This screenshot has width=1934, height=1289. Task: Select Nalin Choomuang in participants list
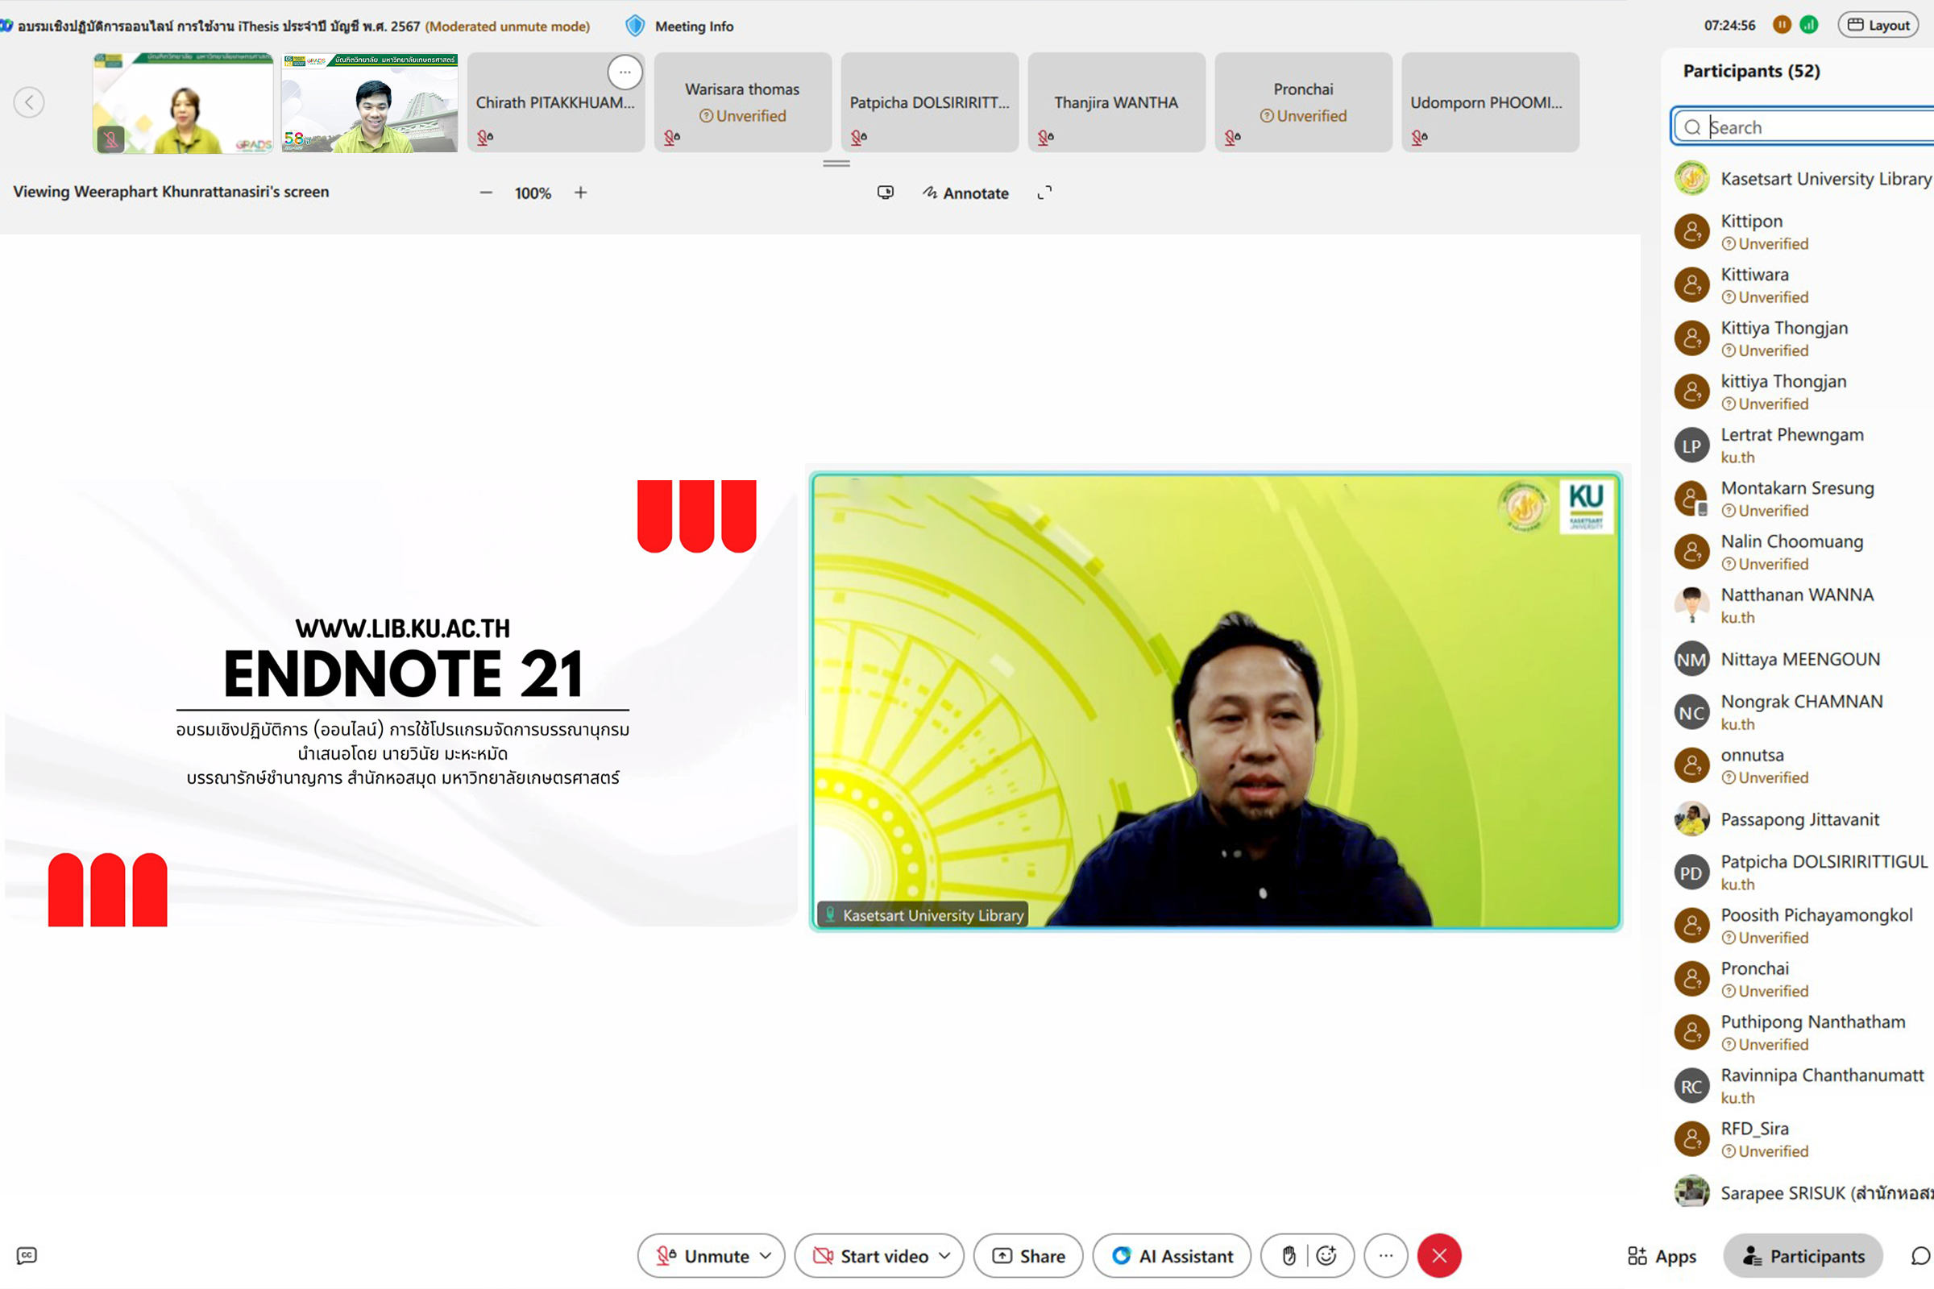tap(1803, 553)
